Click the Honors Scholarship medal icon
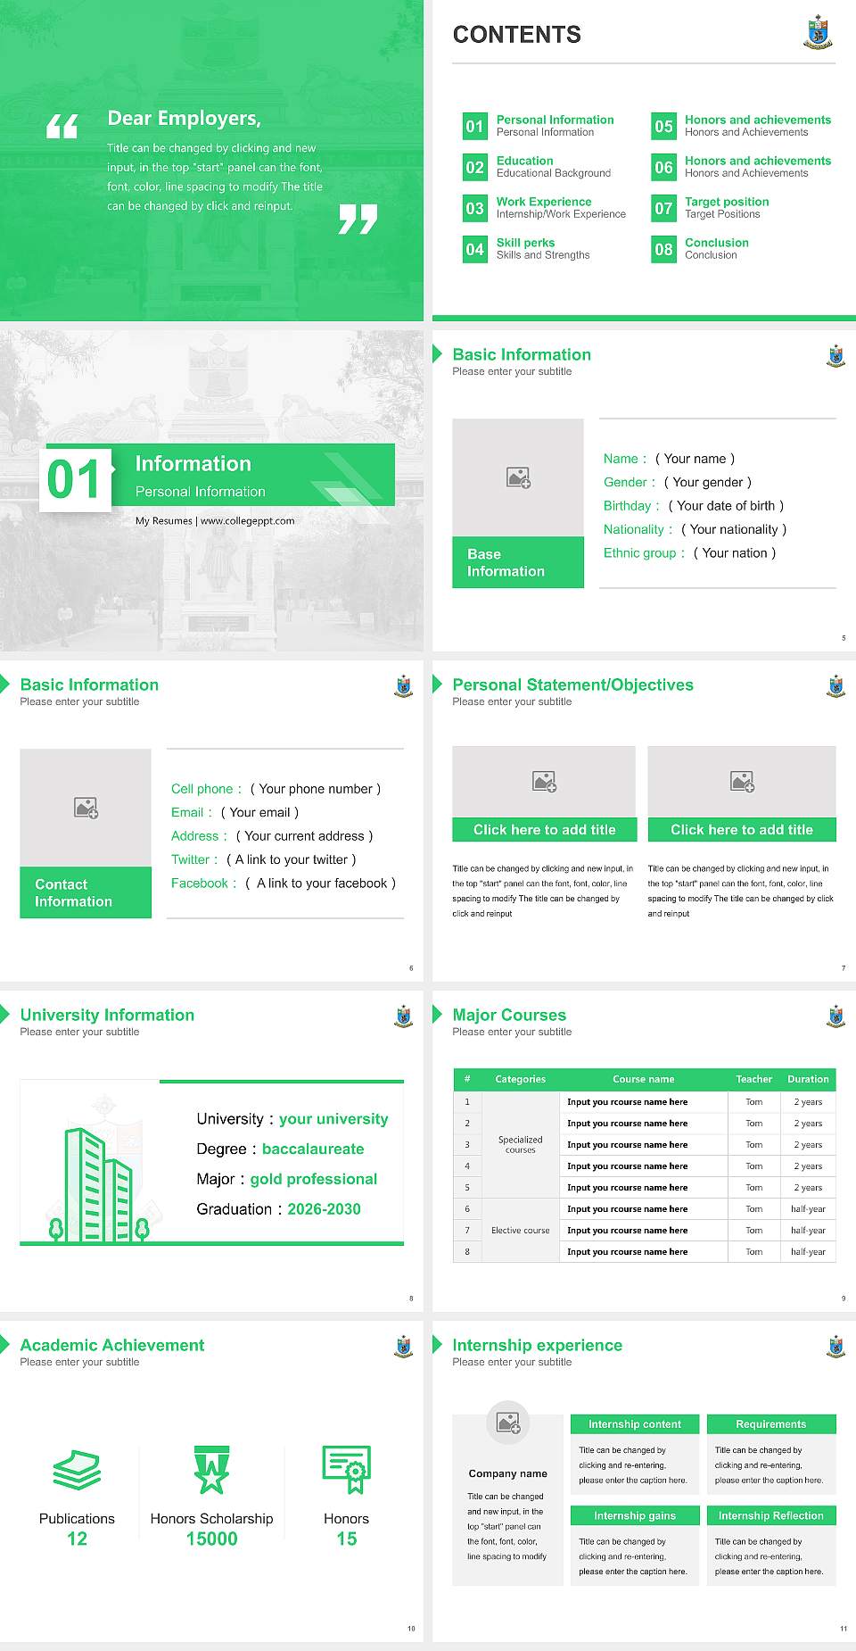This screenshot has height=1651, width=856. 212,1470
